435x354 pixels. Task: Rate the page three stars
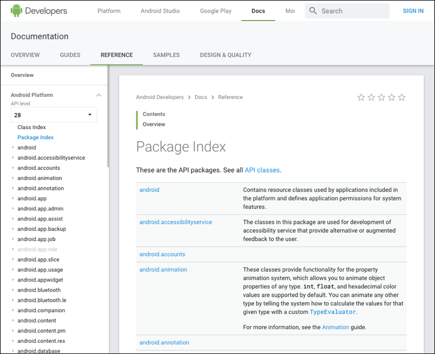click(x=382, y=97)
